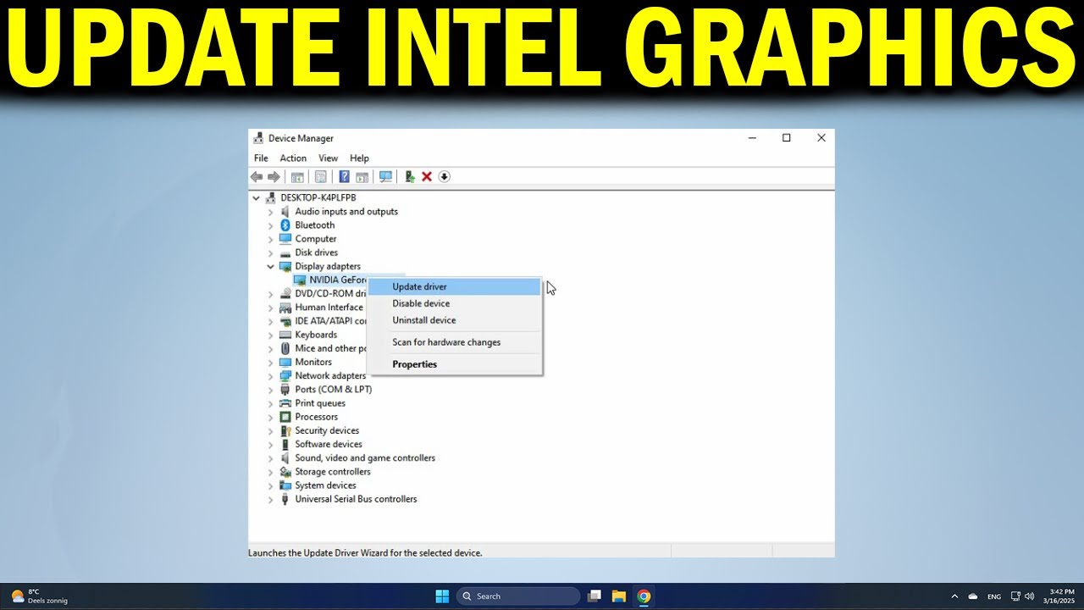Viewport: 1084px width, 610px height.
Task: Click the Update device driver toolbar icon
Action: tap(410, 177)
